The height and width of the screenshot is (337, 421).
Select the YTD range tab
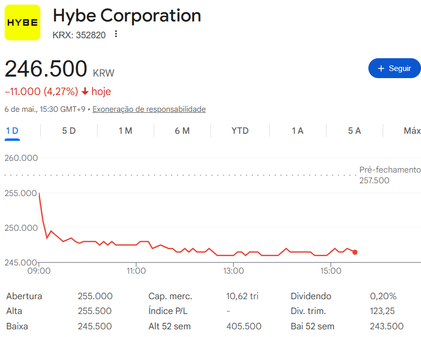(x=240, y=131)
